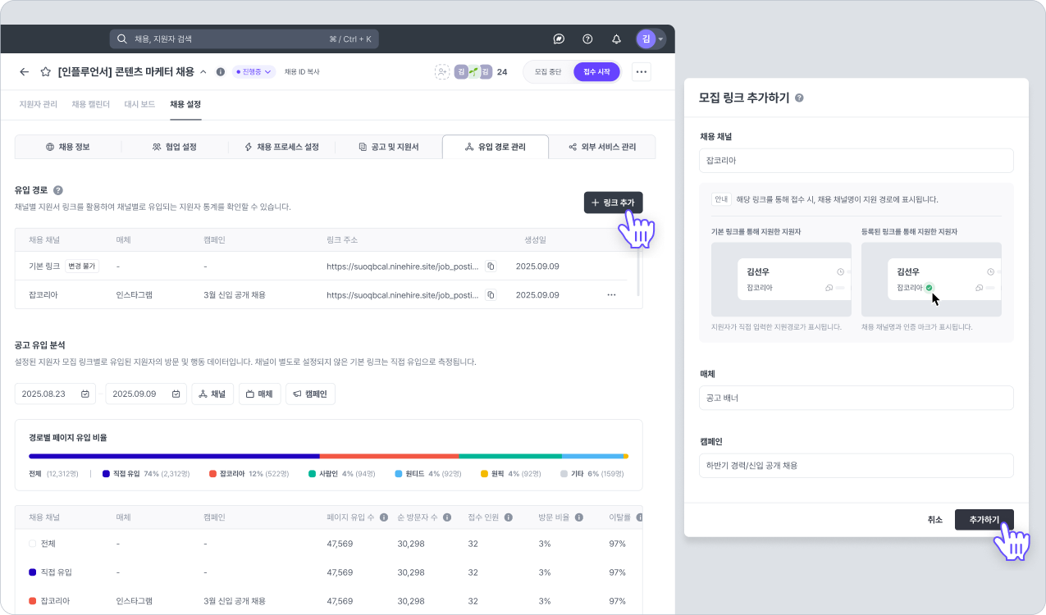1046x615 pixels.
Task: Open more options for 잡코리아 link row
Action: [611, 294]
